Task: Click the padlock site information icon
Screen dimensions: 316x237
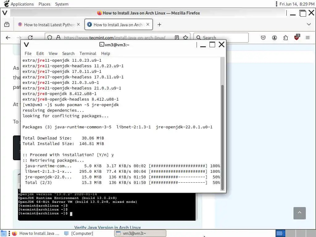Action: coord(58,38)
